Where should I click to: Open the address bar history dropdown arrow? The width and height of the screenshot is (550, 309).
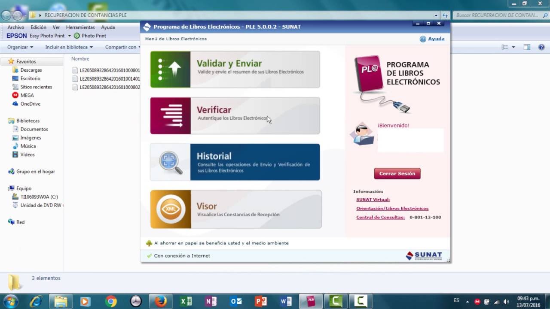tap(436, 15)
